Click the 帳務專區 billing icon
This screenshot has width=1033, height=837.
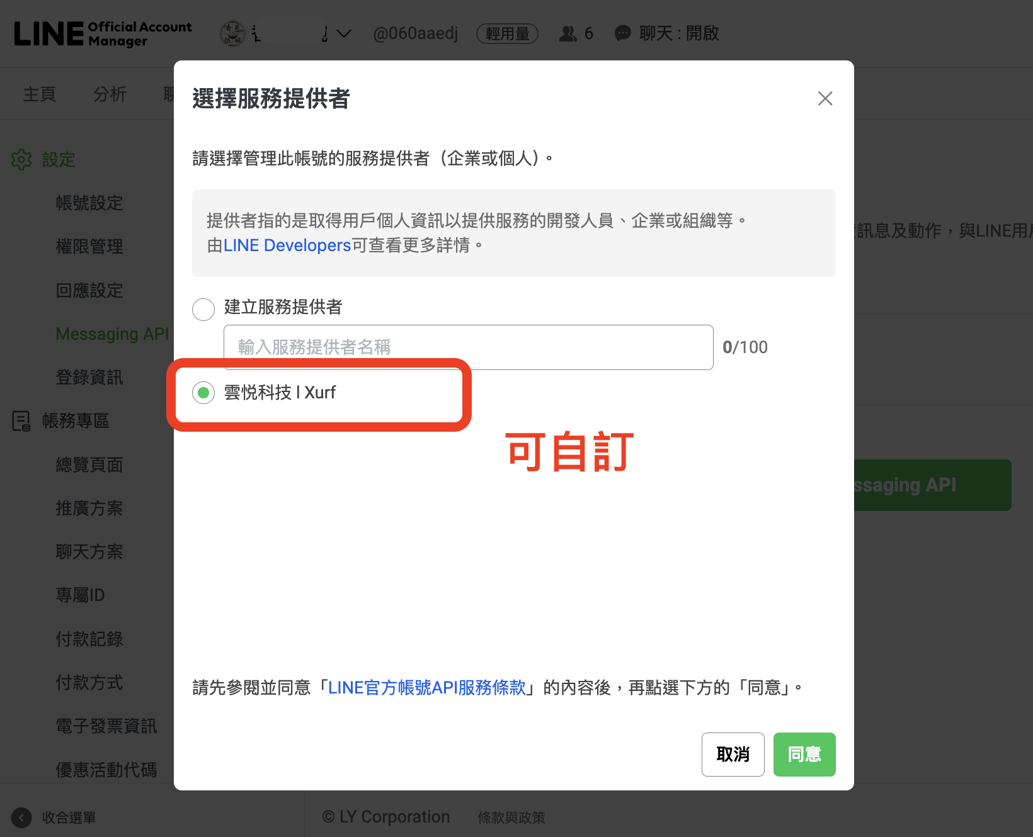point(21,420)
